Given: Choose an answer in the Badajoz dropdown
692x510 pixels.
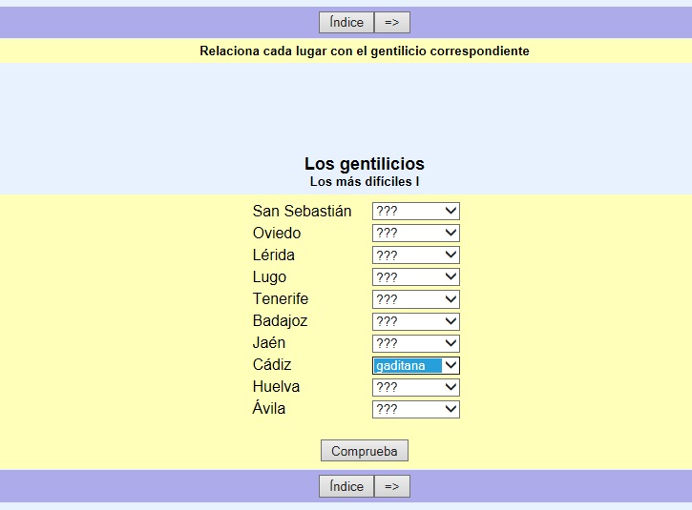Looking at the screenshot, I should [x=415, y=321].
